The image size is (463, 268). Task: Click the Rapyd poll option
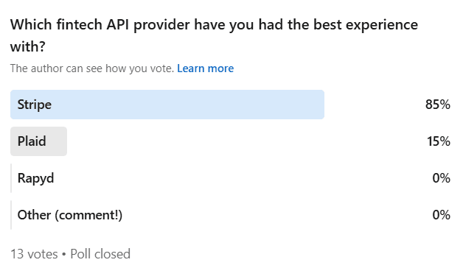point(230,178)
